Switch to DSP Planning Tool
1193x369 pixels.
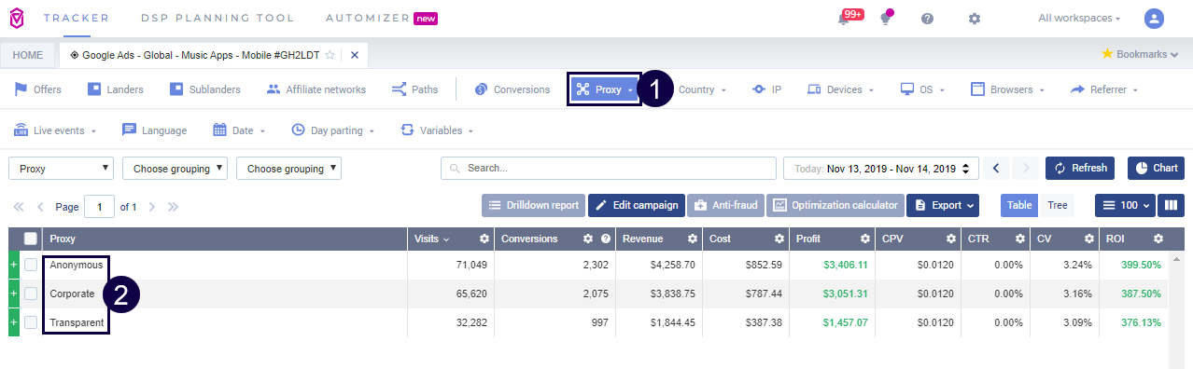click(217, 18)
